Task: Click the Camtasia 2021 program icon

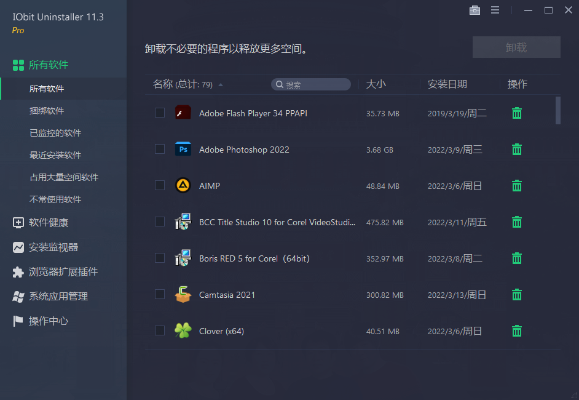Action: pos(183,294)
